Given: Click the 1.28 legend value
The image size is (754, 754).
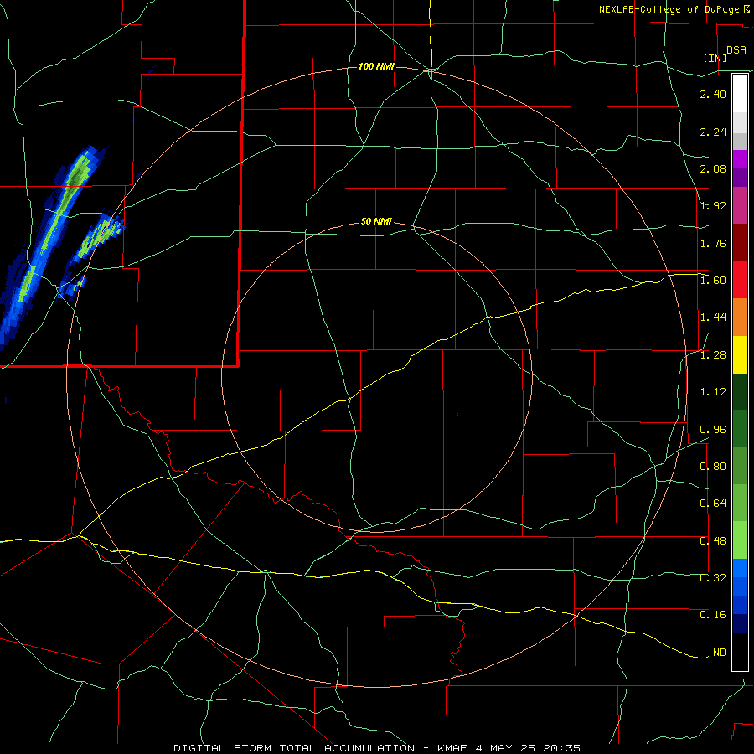Looking at the screenshot, I should (x=713, y=355).
